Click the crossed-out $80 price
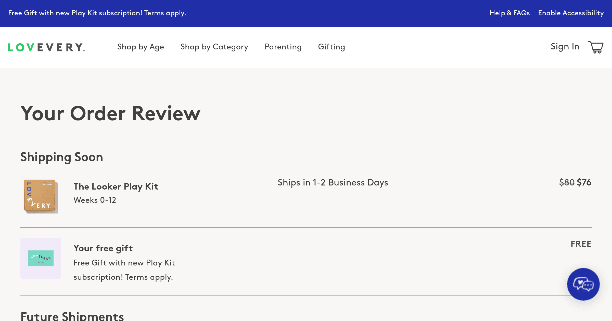The image size is (612, 321). tap(567, 182)
